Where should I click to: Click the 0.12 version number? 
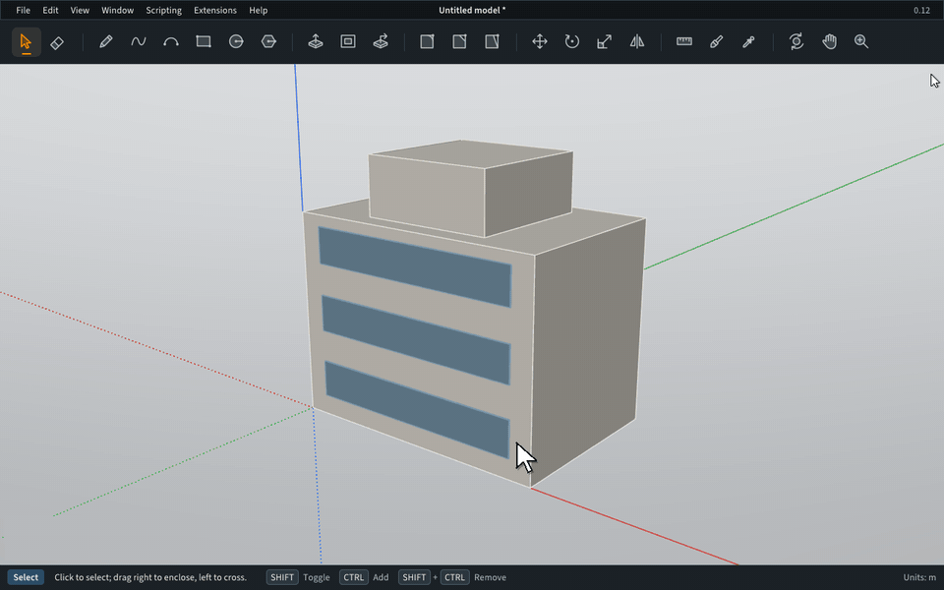pyautogui.click(x=921, y=10)
